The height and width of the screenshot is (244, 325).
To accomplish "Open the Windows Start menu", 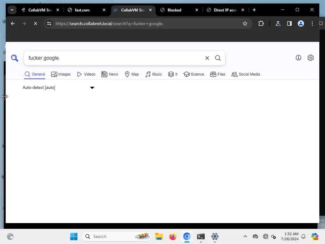I will click(74, 236).
